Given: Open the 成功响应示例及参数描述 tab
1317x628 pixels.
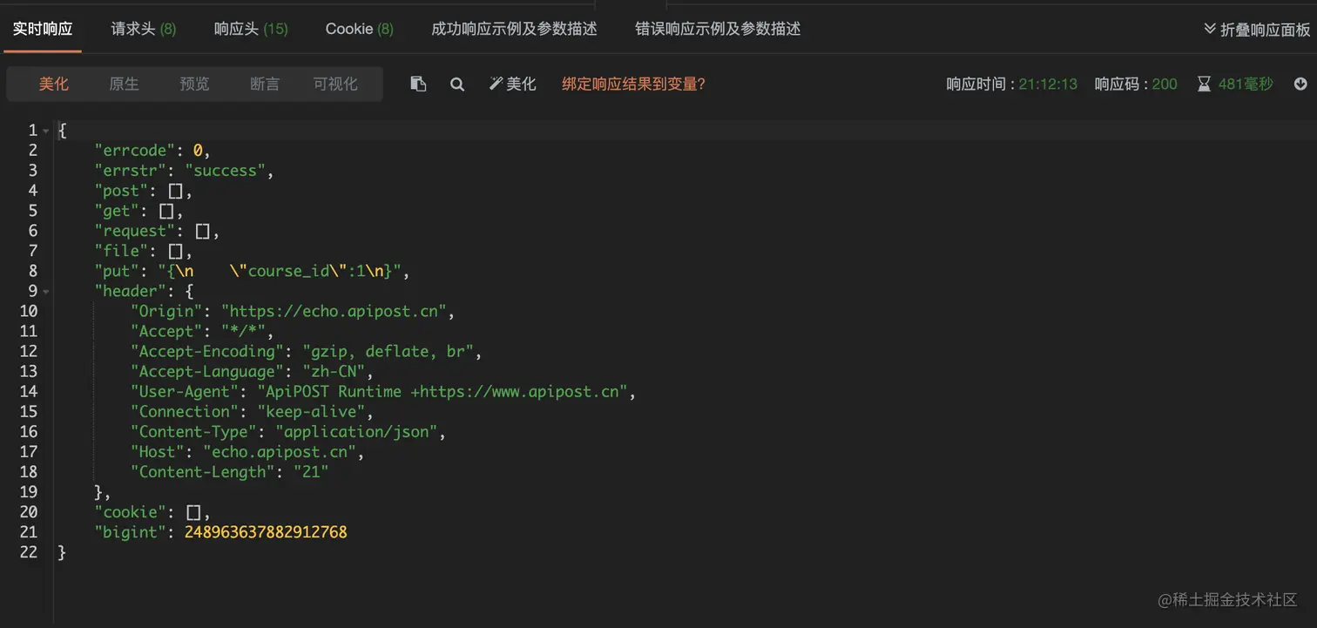Looking at the screenshot, I should (x=514, y=29).
